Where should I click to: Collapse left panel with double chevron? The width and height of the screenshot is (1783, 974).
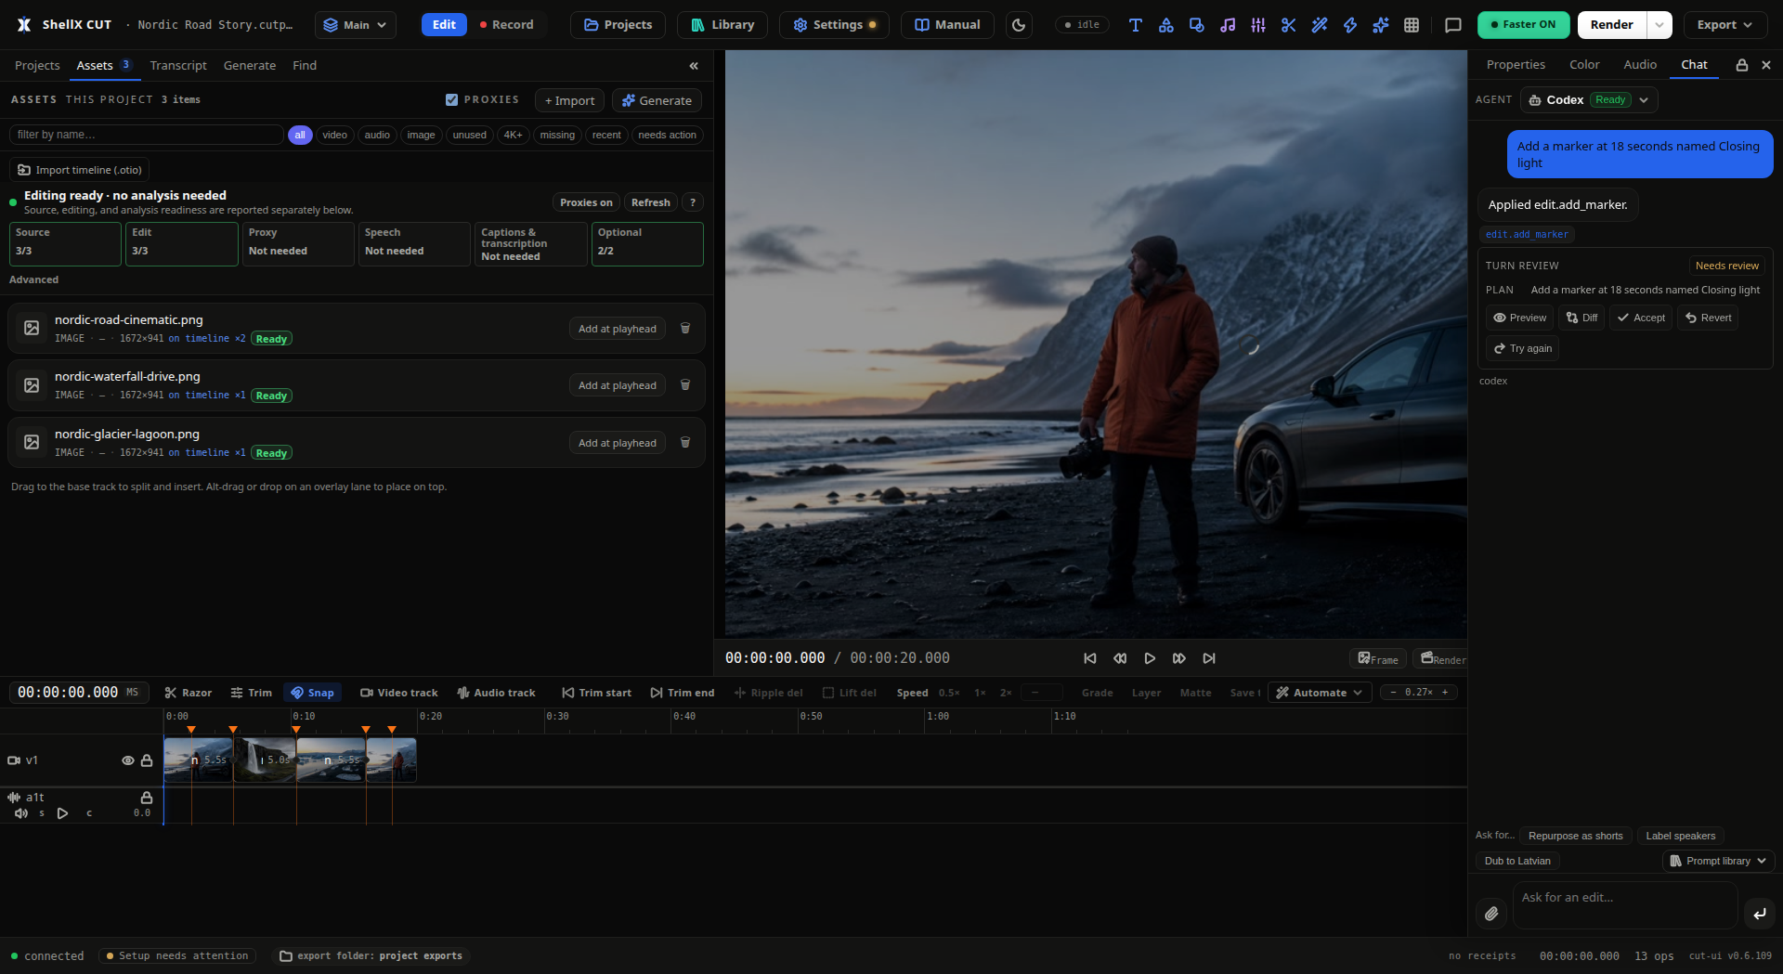(x=694, y=66)
